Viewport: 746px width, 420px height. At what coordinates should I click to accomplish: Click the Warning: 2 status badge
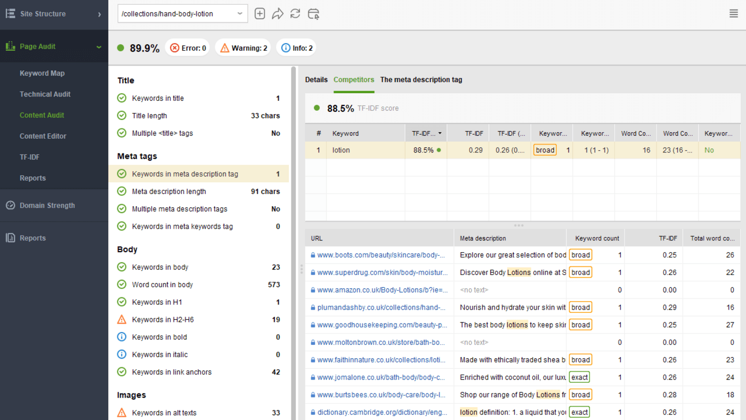pos(242,47)
